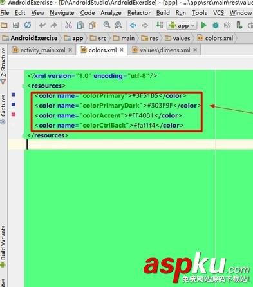253x287 pixels.
Task: Click the colorPrimaryDark gutter color swatch
Action: pyautogui.click(x=14, y=104)
